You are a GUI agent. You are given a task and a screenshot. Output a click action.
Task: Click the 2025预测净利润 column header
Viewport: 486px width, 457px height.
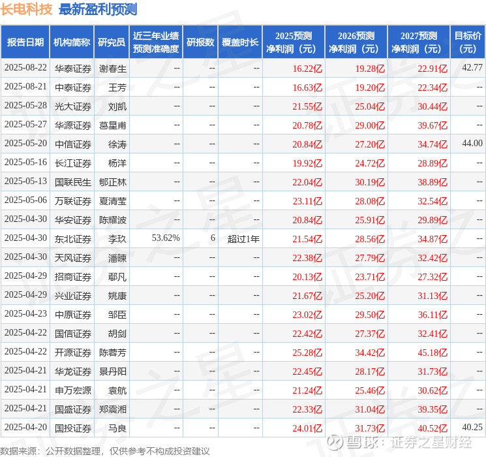pos(294,42)
